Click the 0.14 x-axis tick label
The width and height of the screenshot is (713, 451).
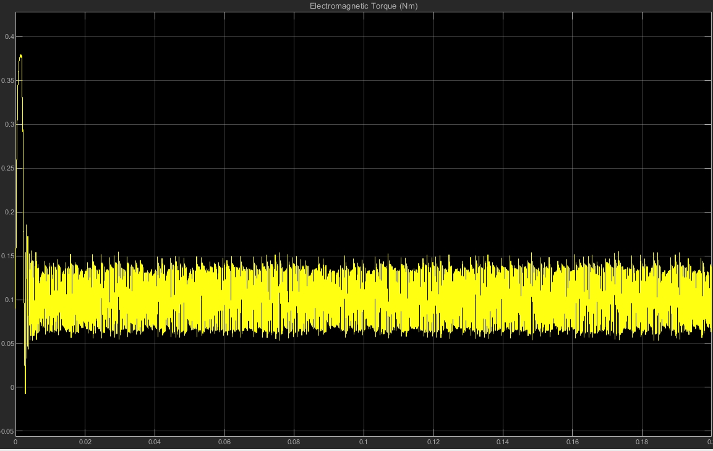pos(503,442)
